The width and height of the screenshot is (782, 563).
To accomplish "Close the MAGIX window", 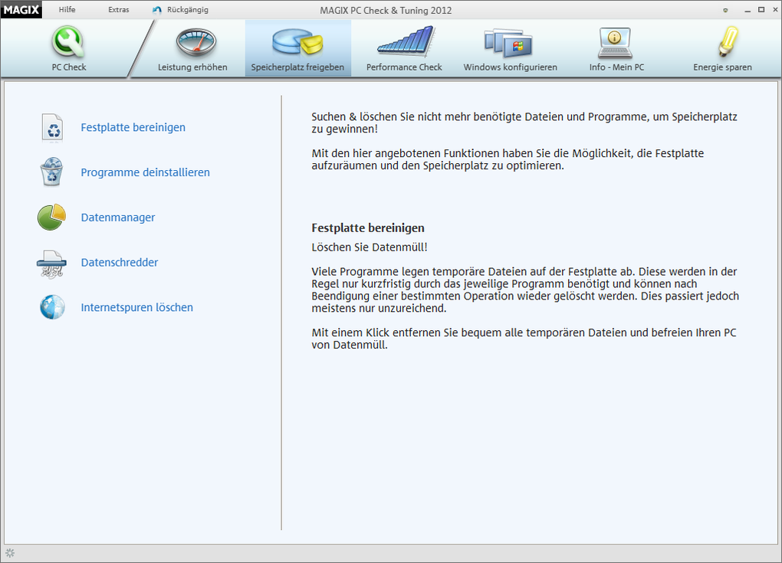I will pyautogui.click(x=775, y=10).
